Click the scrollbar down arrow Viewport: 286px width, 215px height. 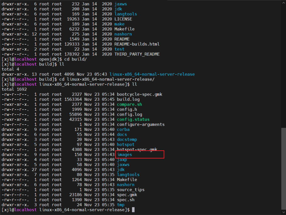(x=283, y=212)
